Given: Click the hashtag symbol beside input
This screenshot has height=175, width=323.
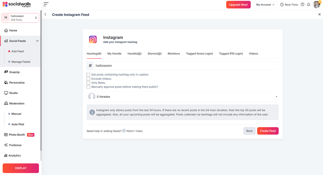Looking at the screenshot, I should [90, 66].
